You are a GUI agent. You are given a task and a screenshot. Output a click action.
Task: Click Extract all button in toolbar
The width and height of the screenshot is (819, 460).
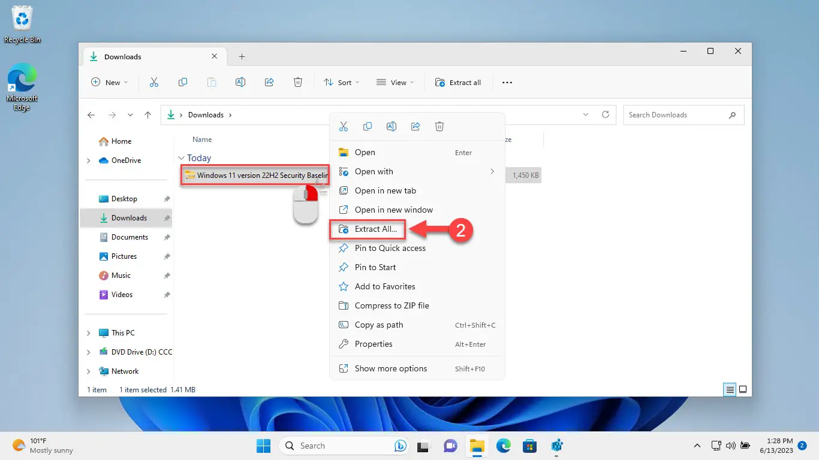[458, 83]
